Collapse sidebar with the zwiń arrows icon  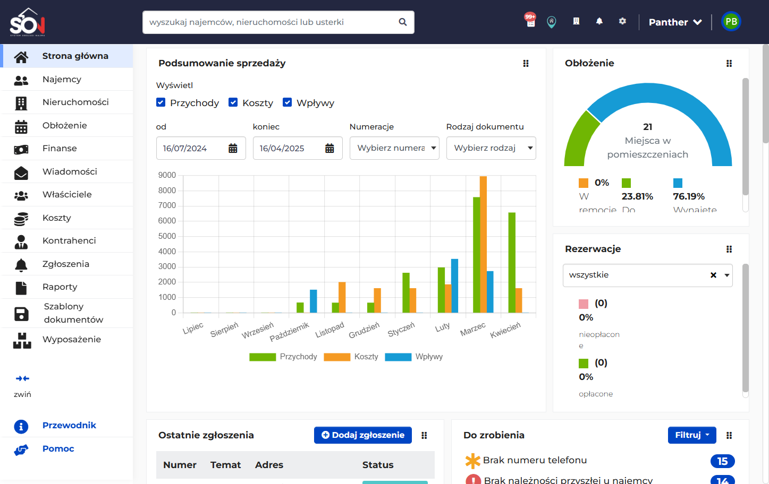[22, 378]
